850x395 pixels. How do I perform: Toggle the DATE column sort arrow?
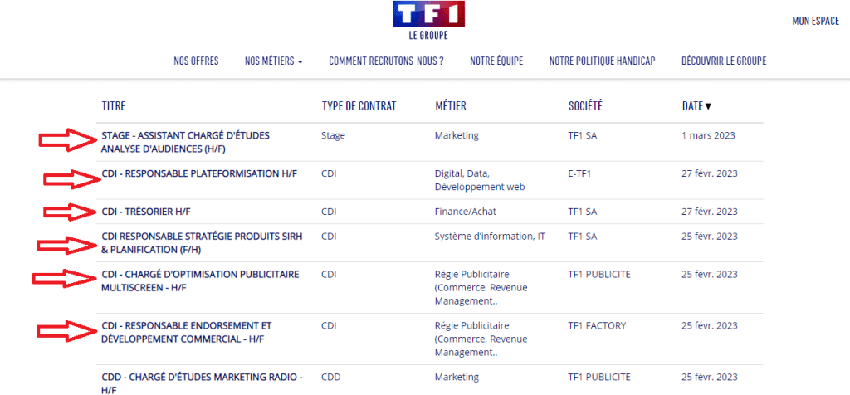pos(708,107)
